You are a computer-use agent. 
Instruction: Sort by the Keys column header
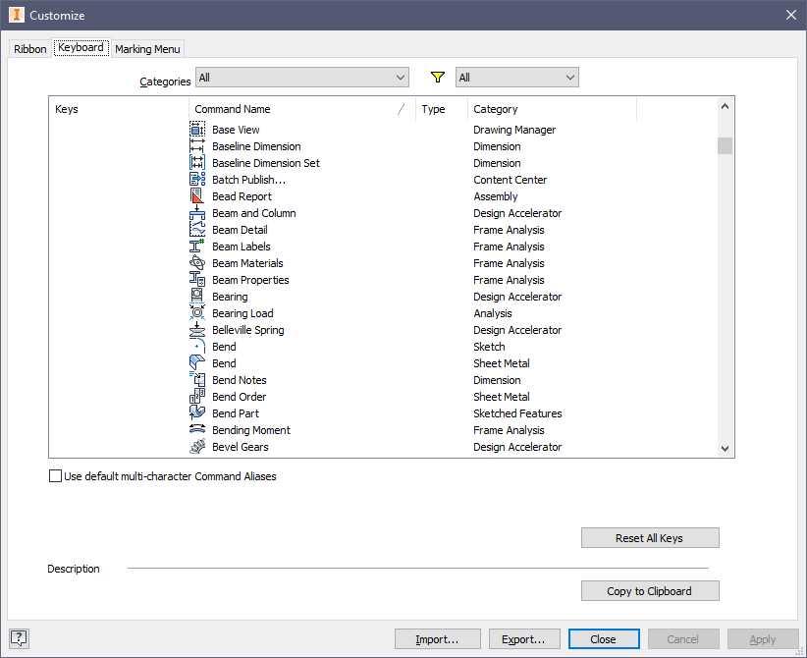point(119,109)
